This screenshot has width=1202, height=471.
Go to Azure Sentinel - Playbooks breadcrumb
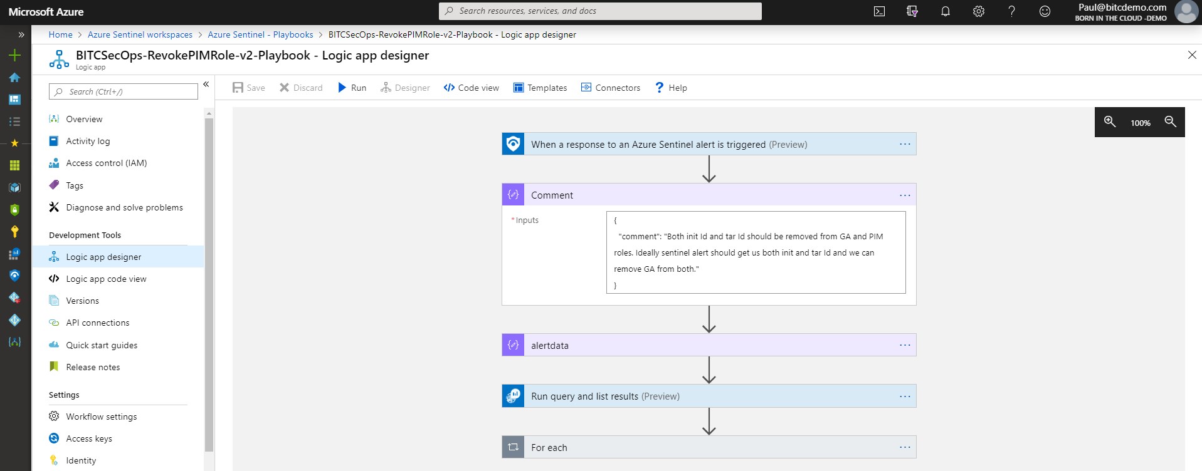[260, 34]
